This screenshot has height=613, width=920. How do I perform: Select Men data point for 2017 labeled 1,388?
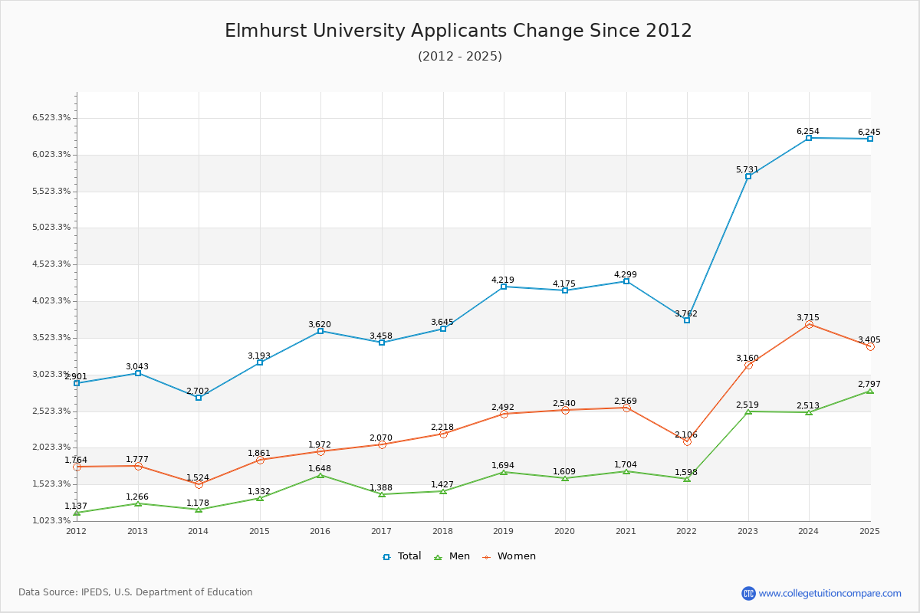382,494
